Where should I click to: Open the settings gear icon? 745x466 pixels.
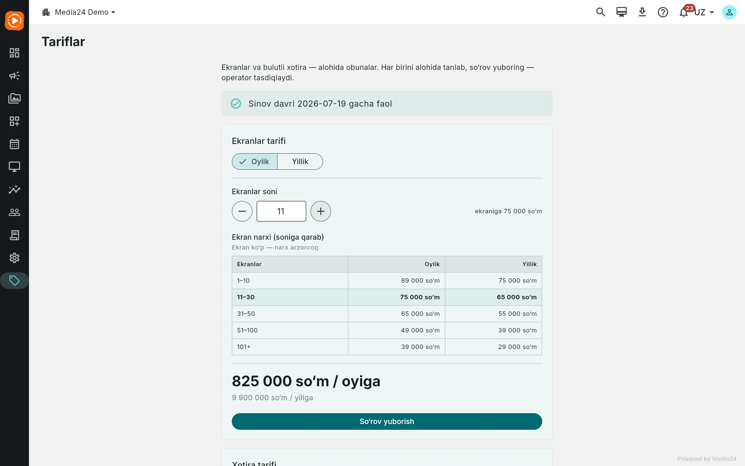click(14, 258)
